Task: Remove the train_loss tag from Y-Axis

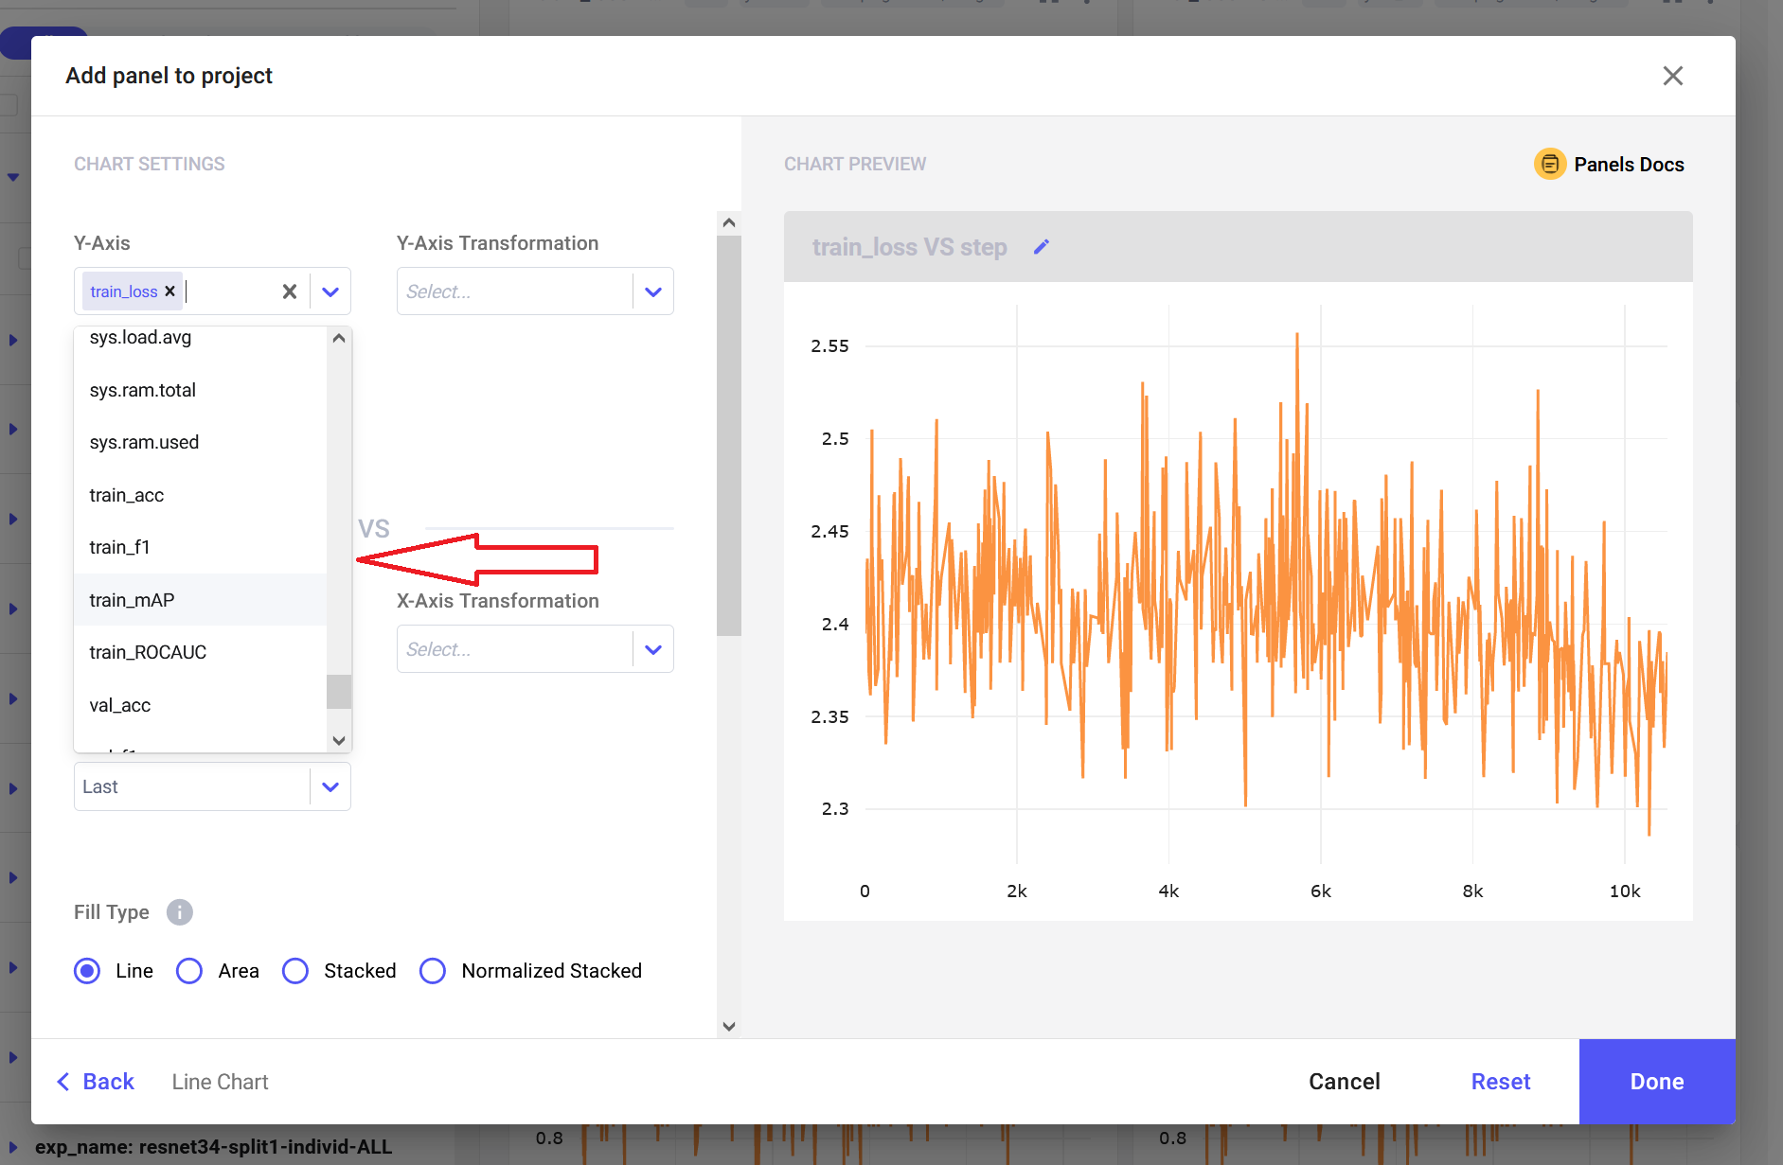Action: coord(170,291)
